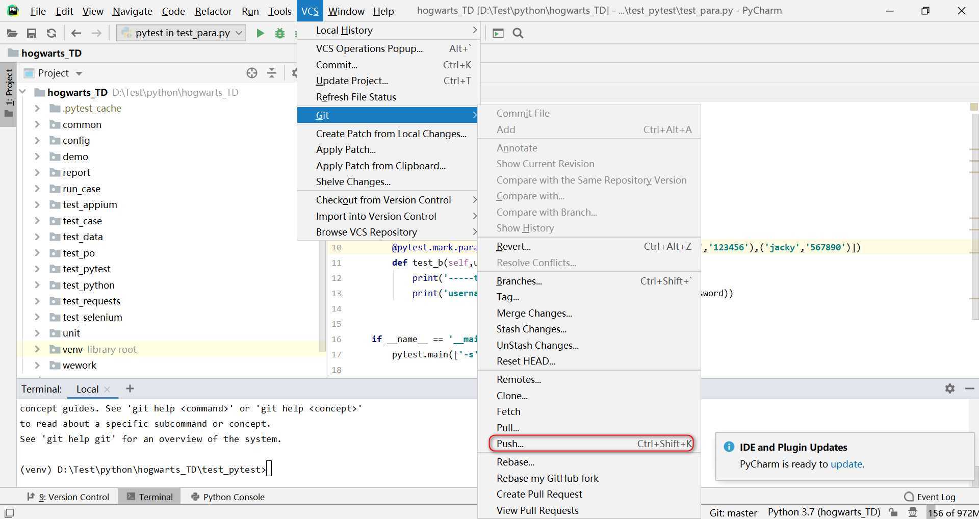
Task: Open the Event Log
Action: 930,497
